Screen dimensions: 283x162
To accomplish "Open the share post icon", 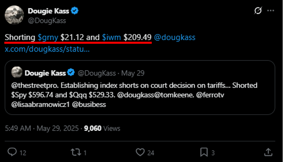I will [x=268, y=152].
